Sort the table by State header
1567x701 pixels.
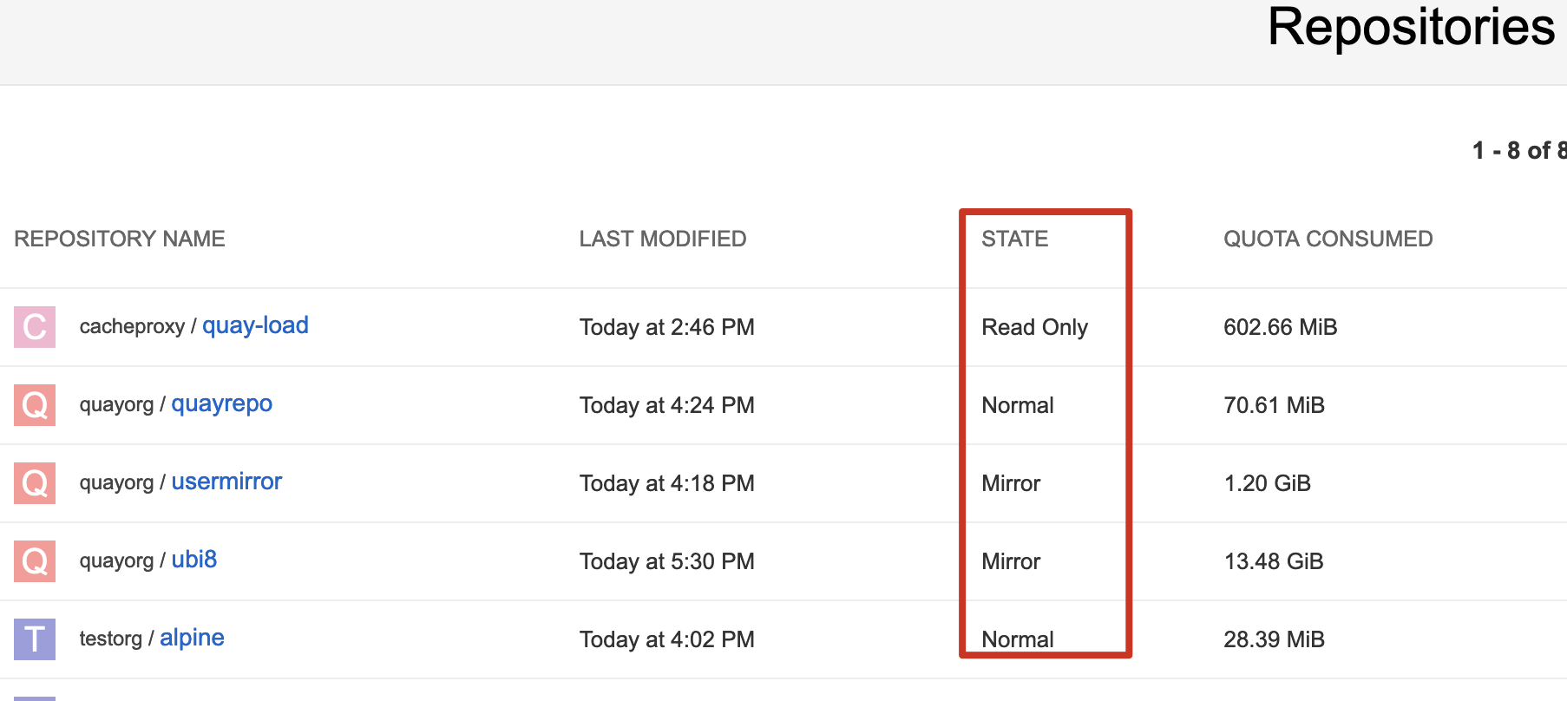(x=1014, y=239)
